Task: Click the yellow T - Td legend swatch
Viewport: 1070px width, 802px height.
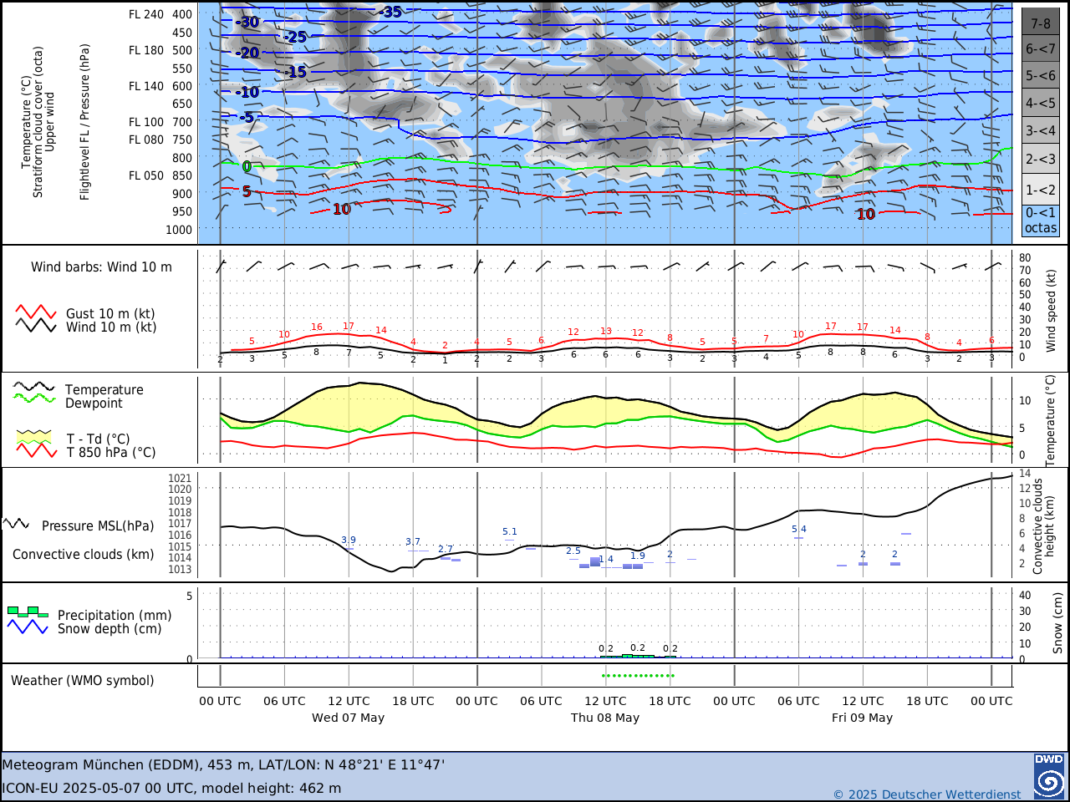Action: (36, 437)
